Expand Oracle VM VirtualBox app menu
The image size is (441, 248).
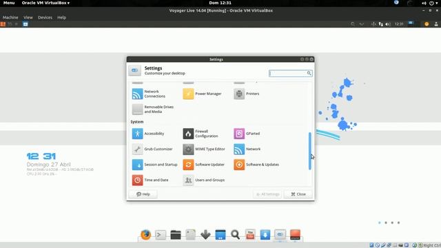[45, 3]
